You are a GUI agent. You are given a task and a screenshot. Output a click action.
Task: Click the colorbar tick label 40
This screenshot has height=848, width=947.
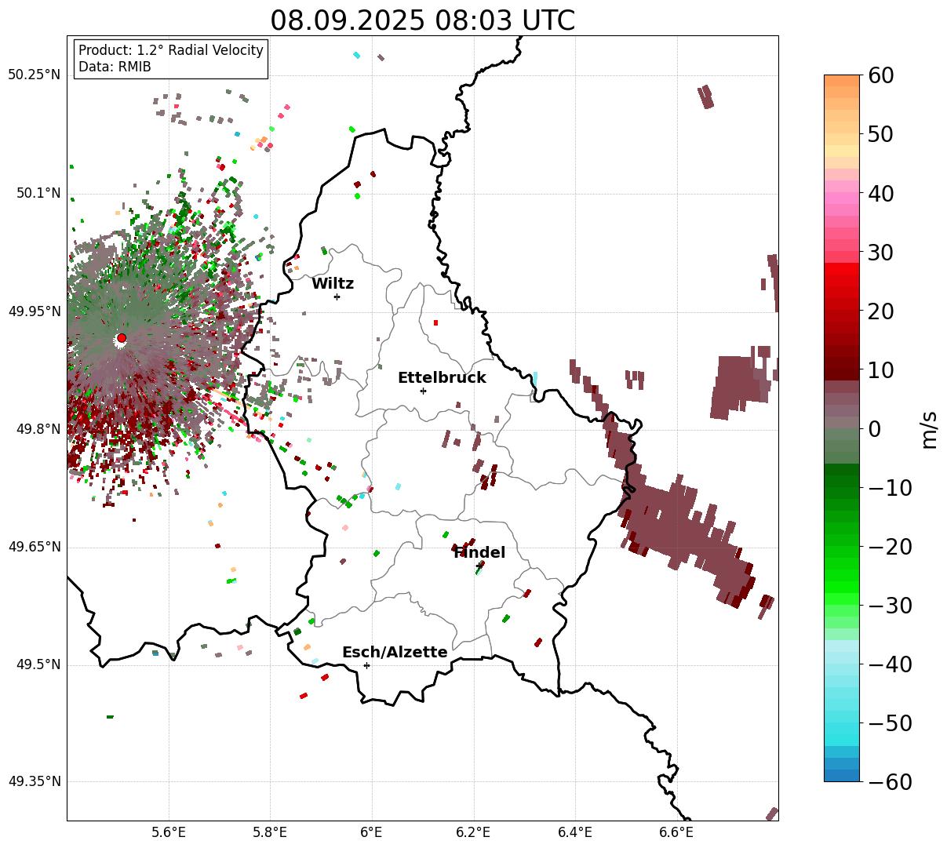882,193
